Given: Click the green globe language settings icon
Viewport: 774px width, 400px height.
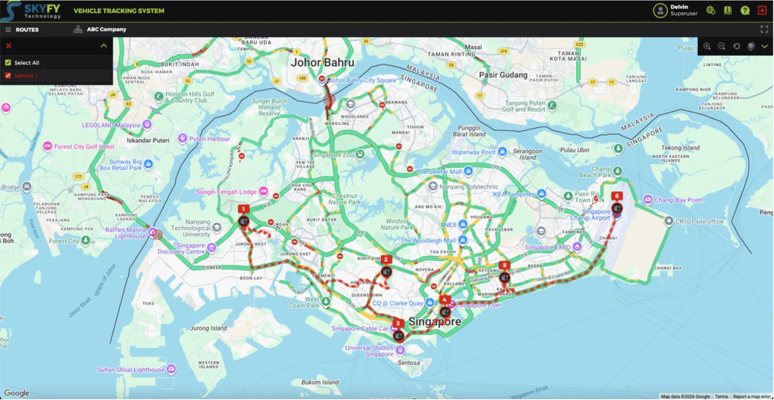Looking at the screenshot, I should coord(711,10).
